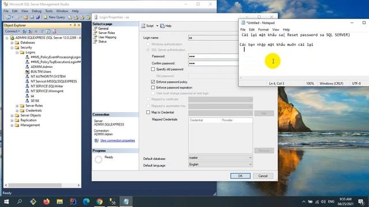The height and width of the screenshot is (207, 369).
Task: Click the Windows Start button
Action: [6, 202]
